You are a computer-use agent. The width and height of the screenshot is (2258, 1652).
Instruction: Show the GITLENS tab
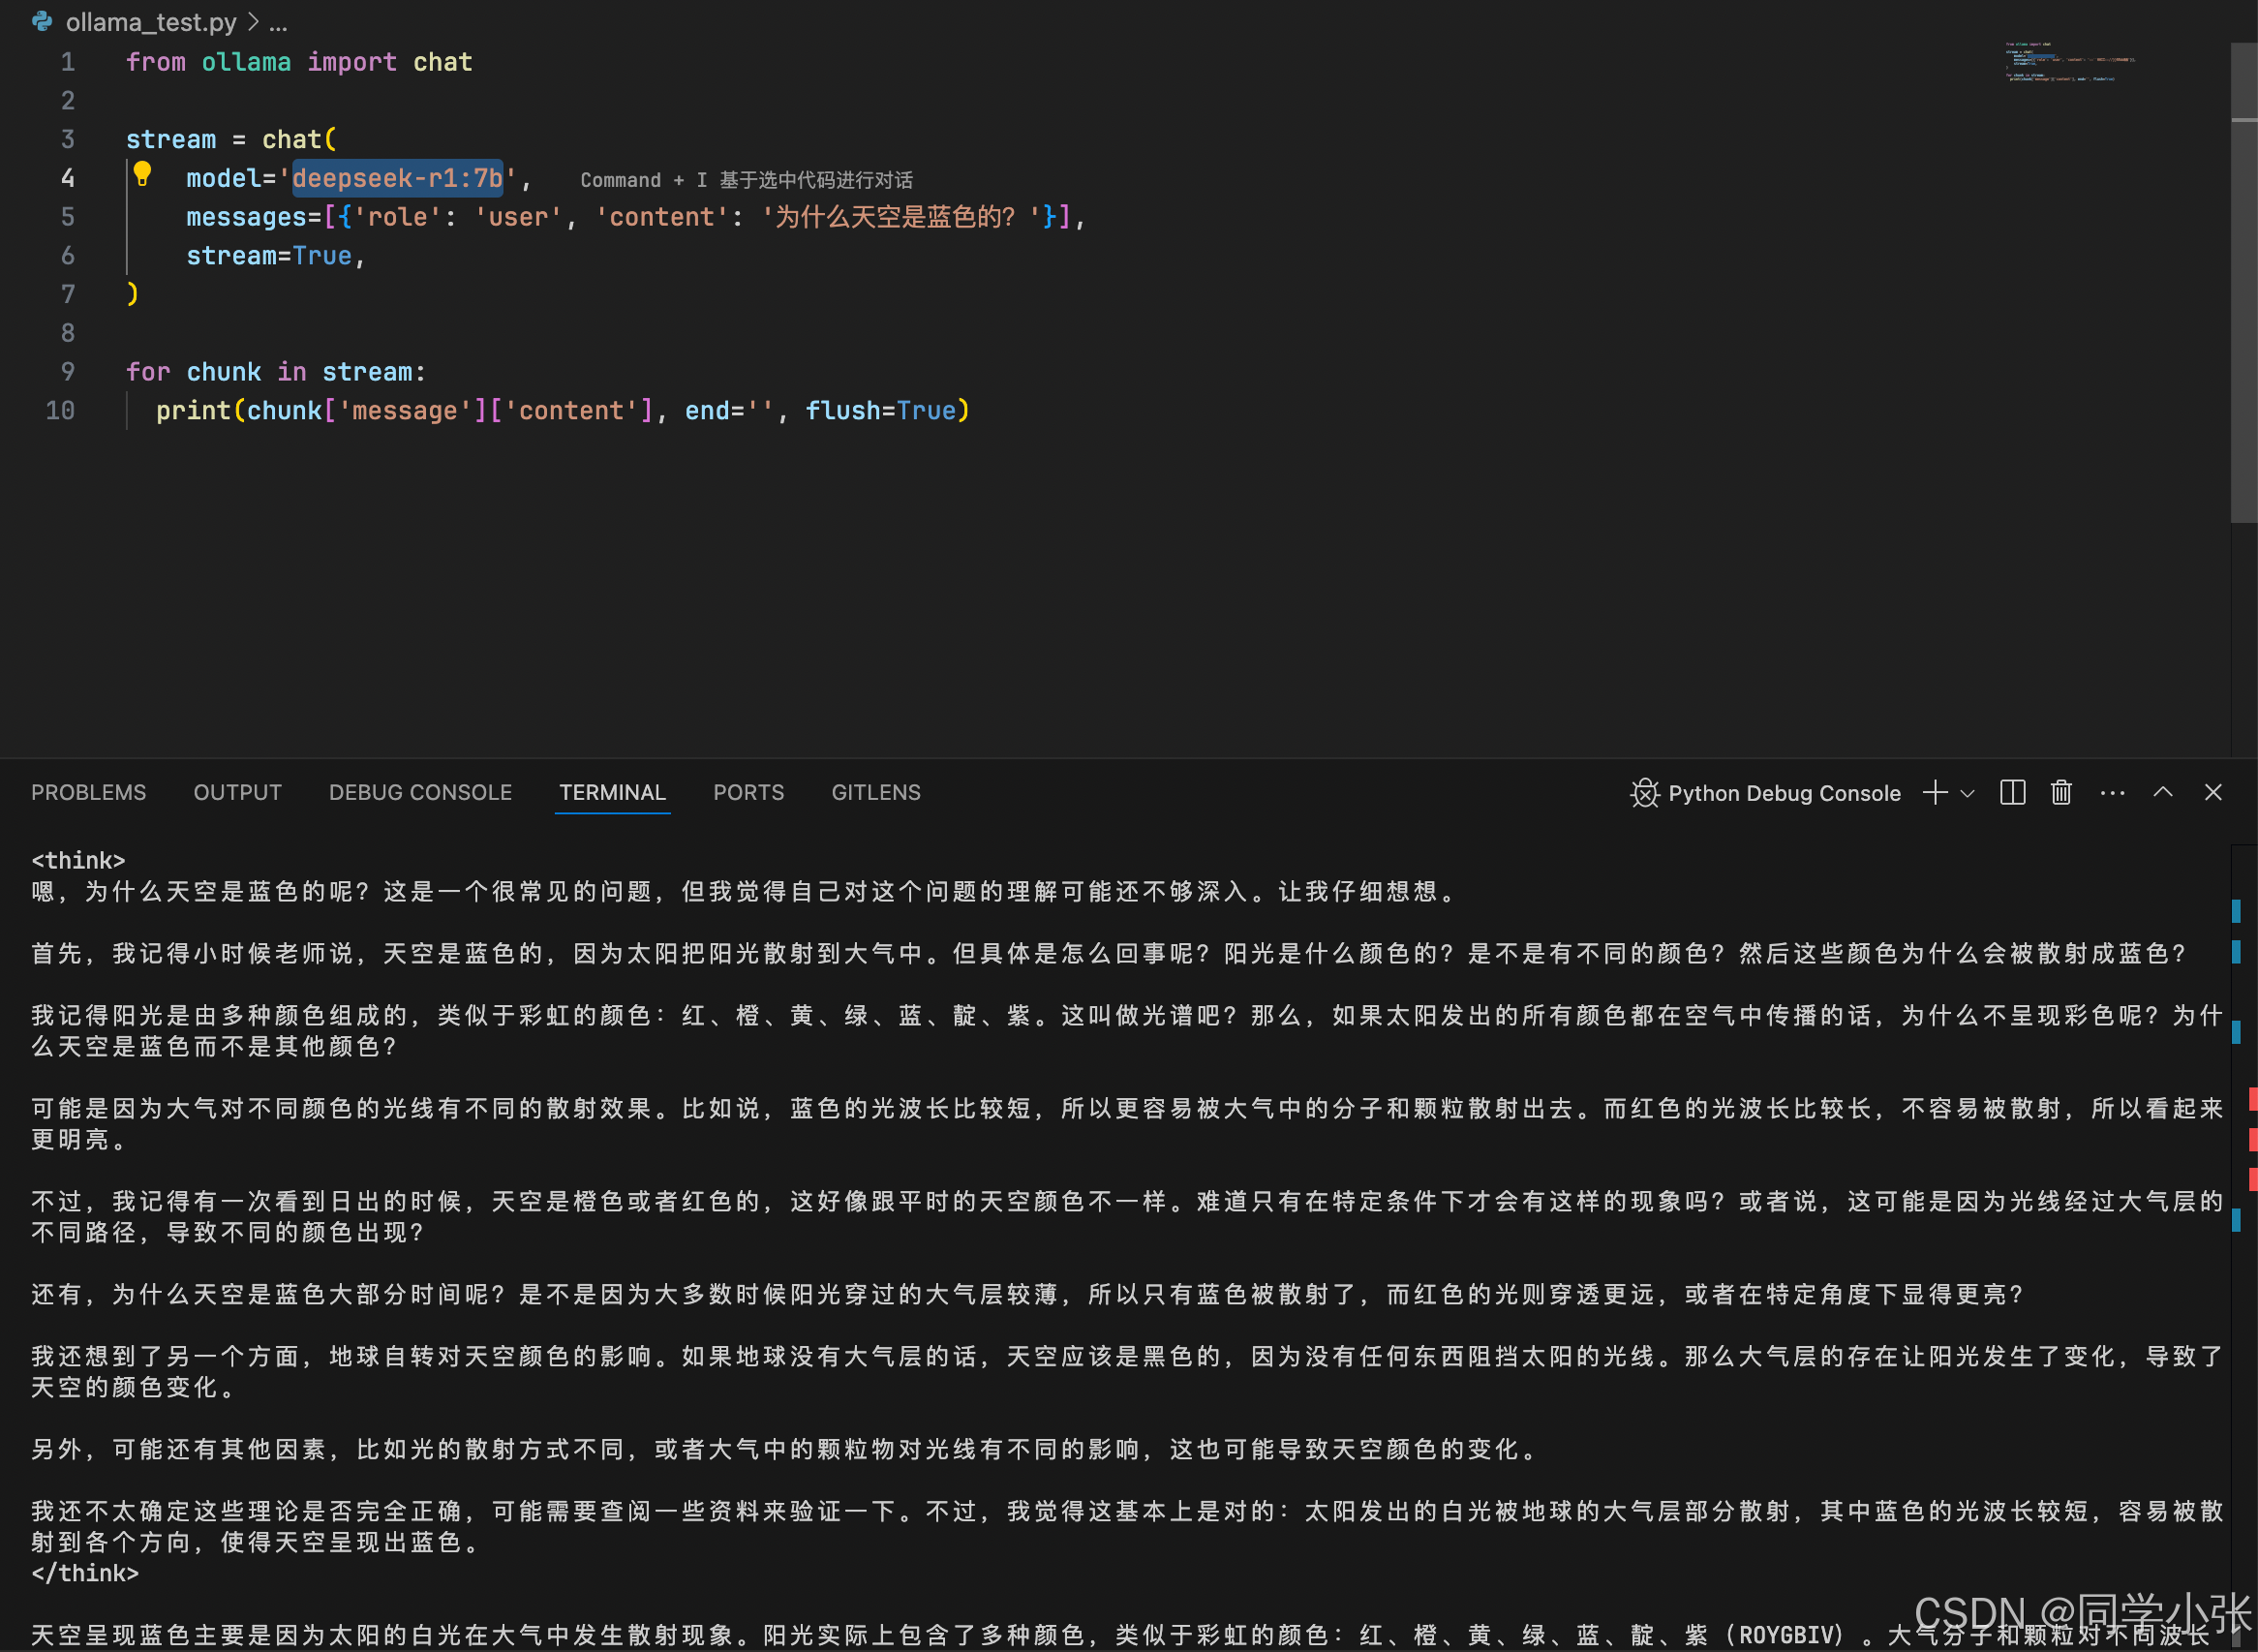875,793
